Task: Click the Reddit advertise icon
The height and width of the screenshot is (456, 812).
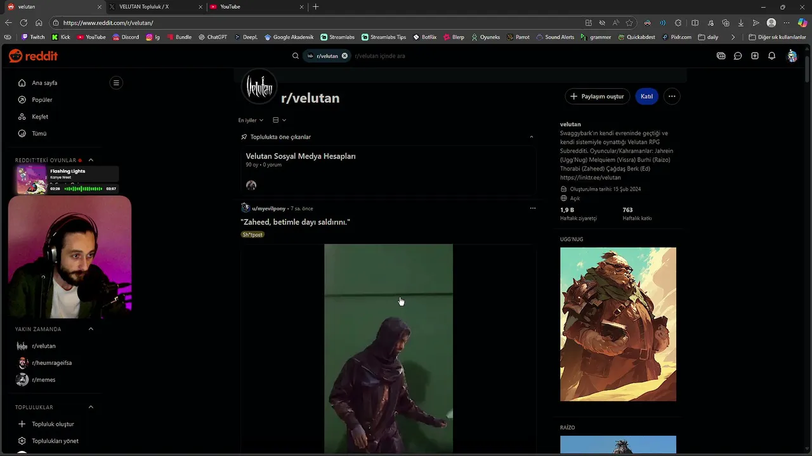Action: point(721,56)
